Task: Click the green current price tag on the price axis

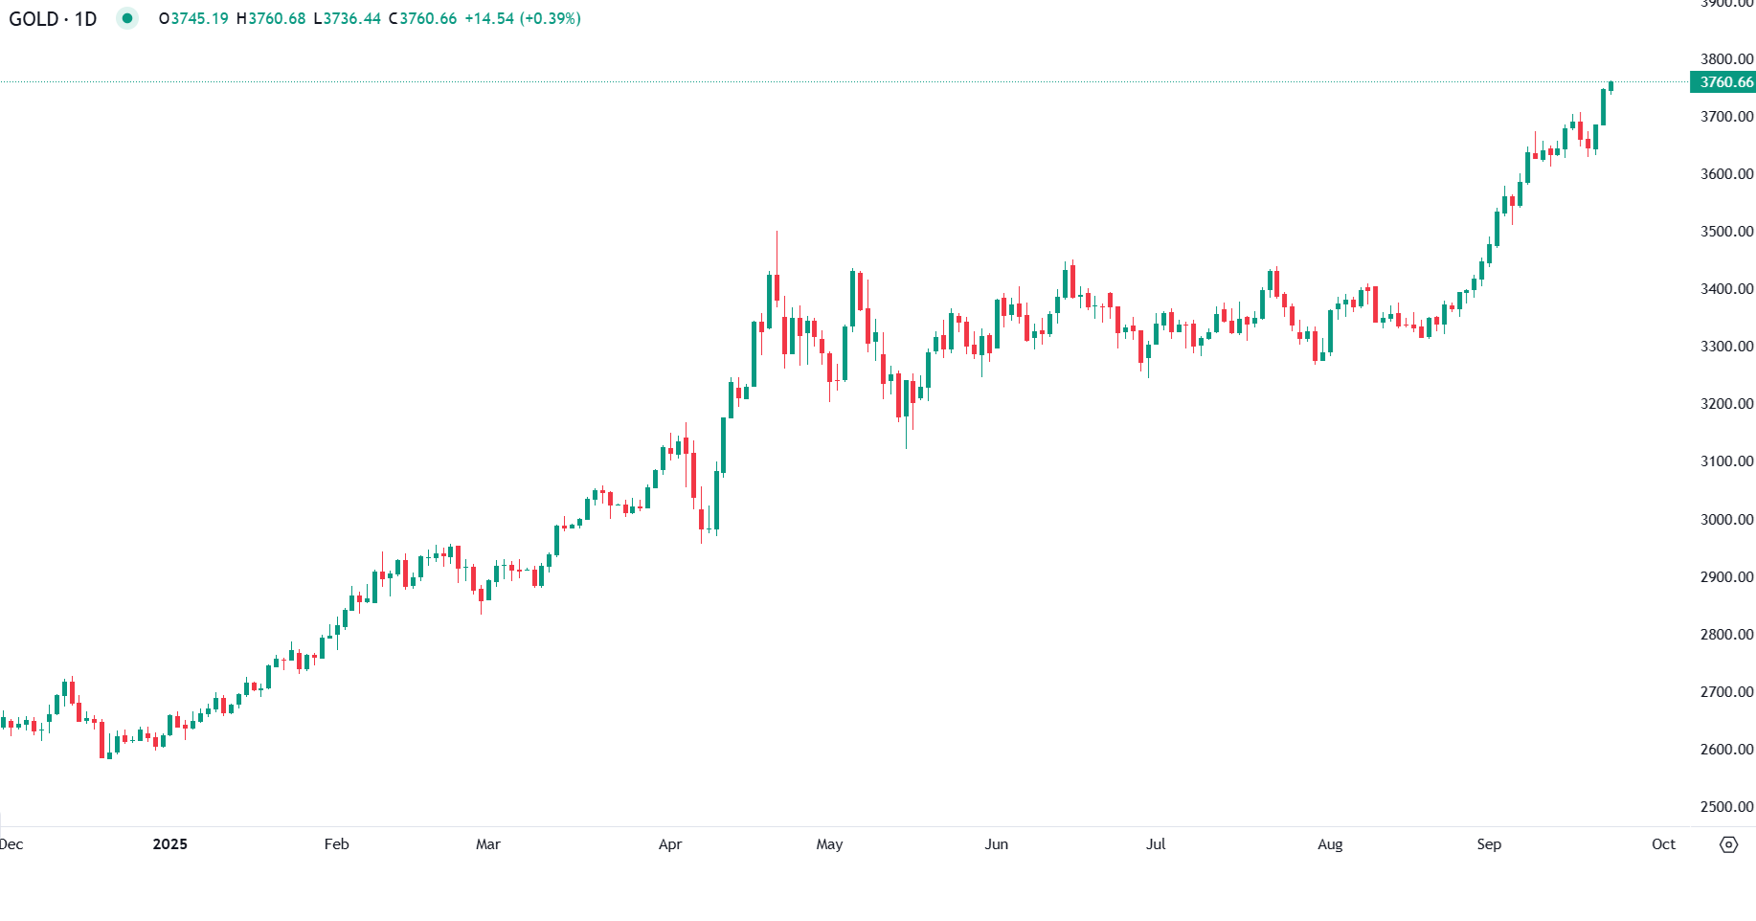Action: [x=1723, y=82]
